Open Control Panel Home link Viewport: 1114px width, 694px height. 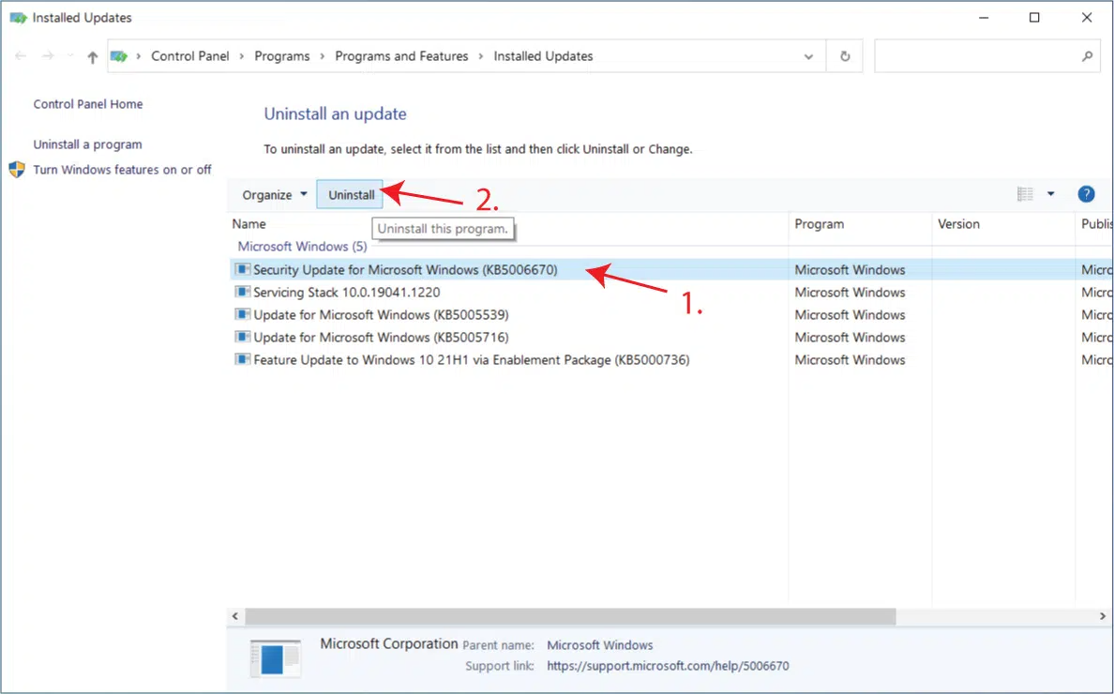88,104
